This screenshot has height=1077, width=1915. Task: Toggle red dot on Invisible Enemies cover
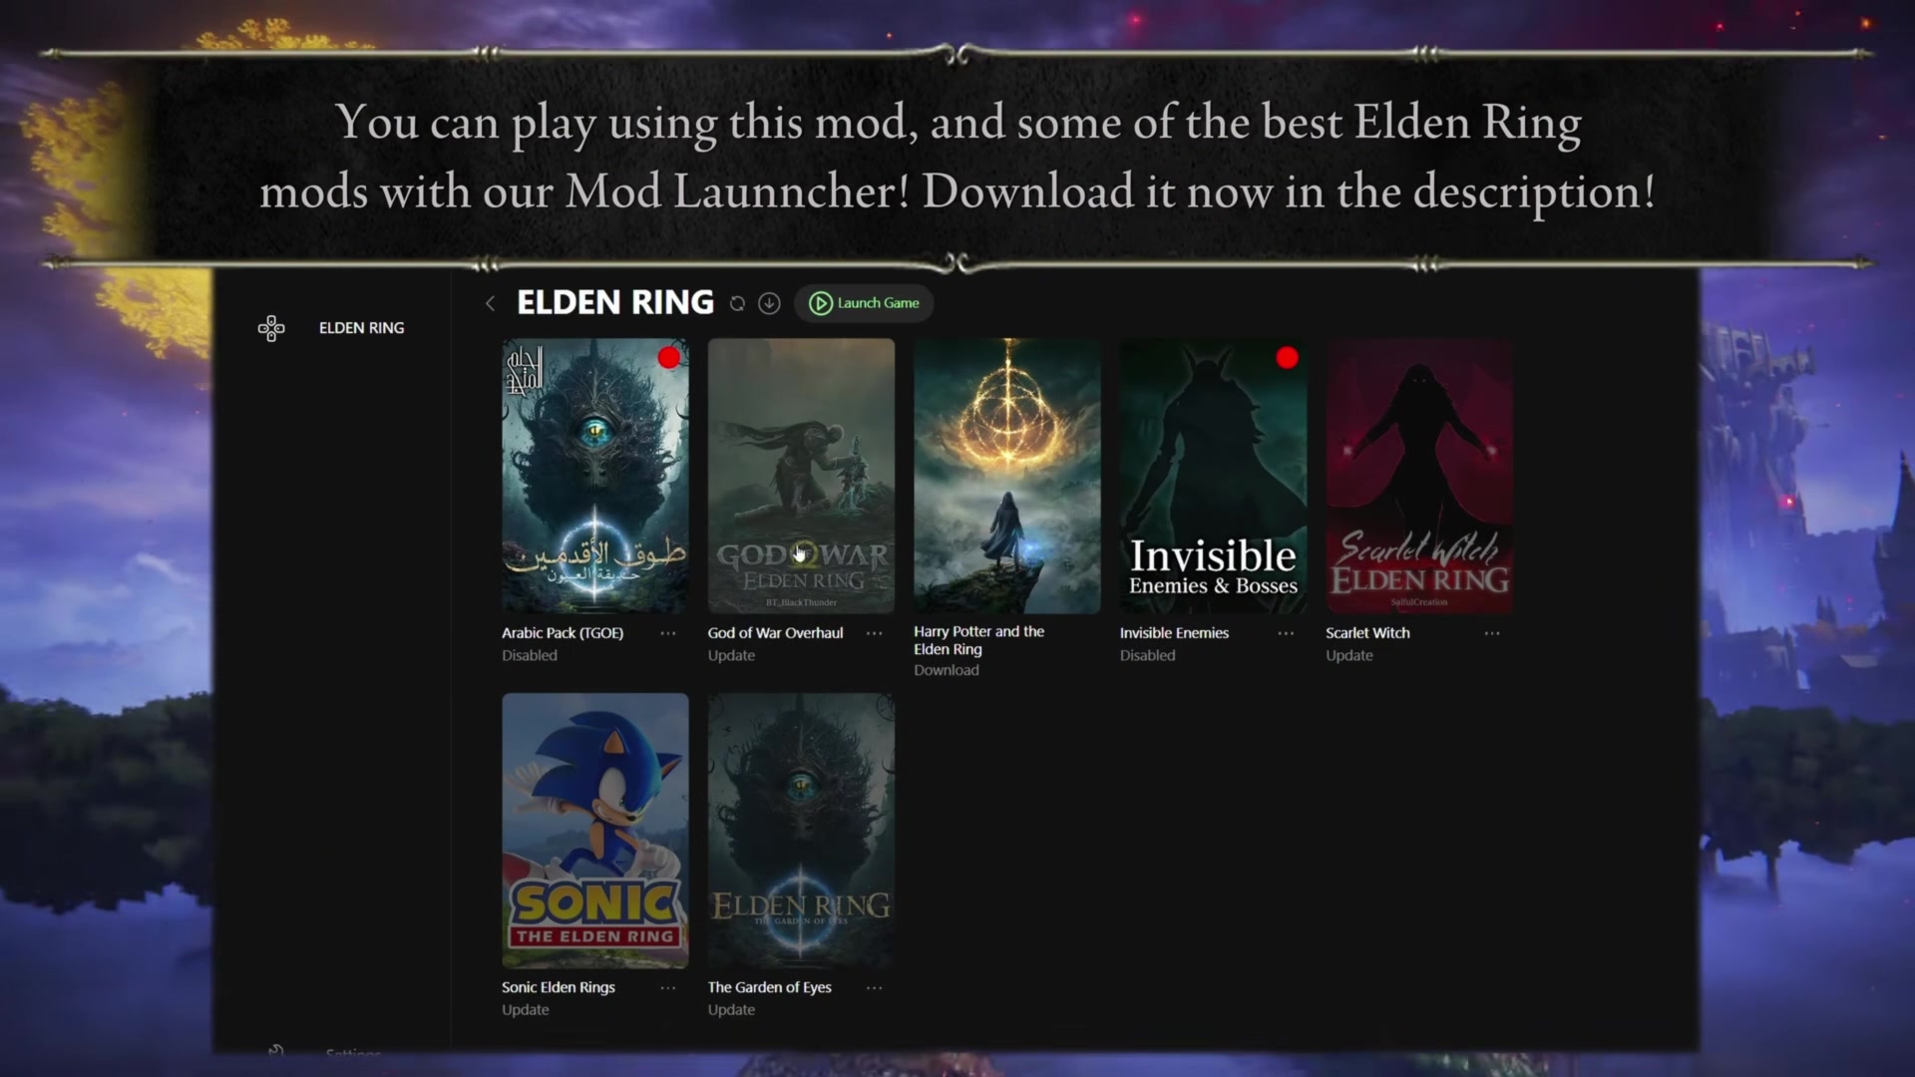tap(1287, 358)
